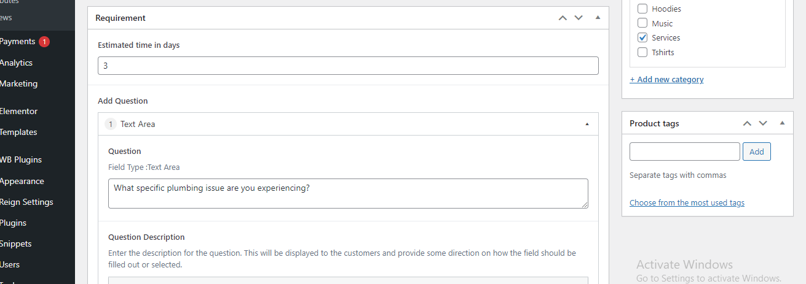Open the Analytics menu
Image resolution: width=806 pixels, height=284 pixels.
[x=16, y=63]
